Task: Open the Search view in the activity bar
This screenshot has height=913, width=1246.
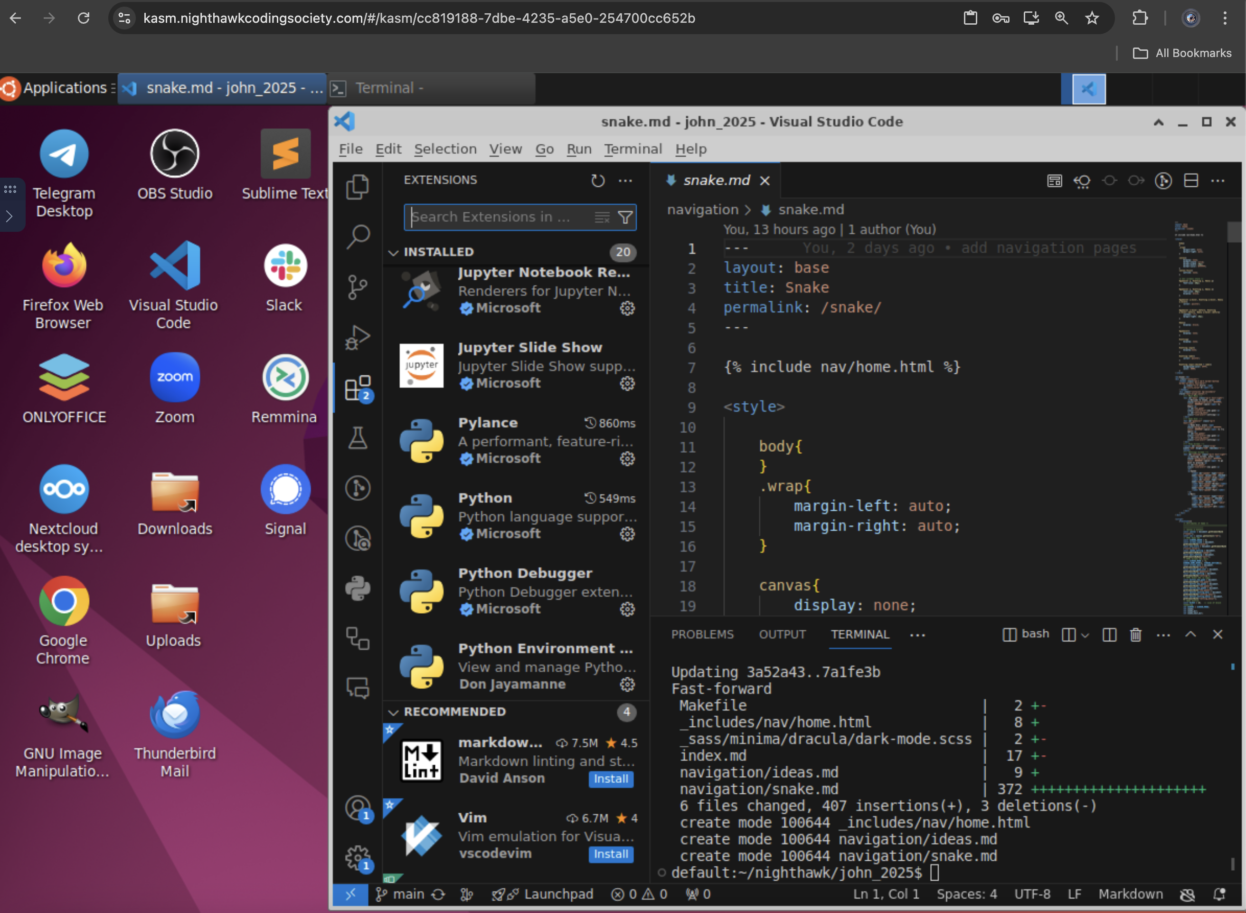Action: pos(358,237)
